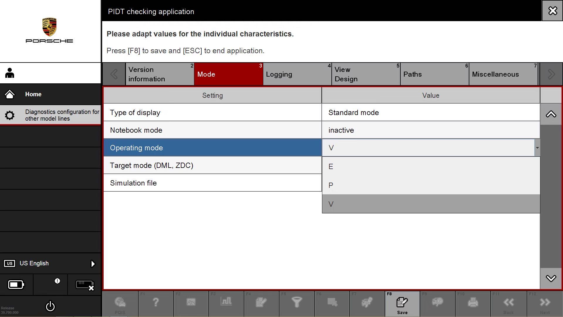Click the Standard mode value cell
This screenshot has height=317, width=563.
click(x=431, y=112)
